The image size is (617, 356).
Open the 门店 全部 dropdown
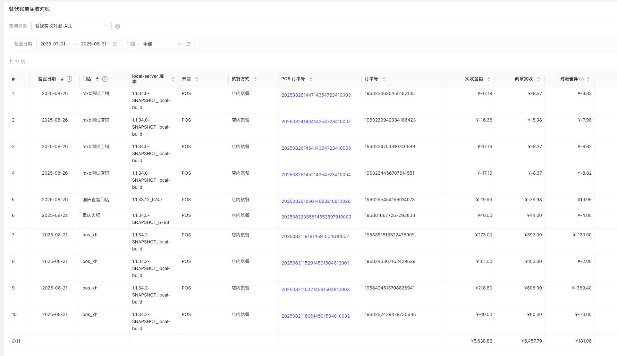pyautogui.click(x=162, y=44)
